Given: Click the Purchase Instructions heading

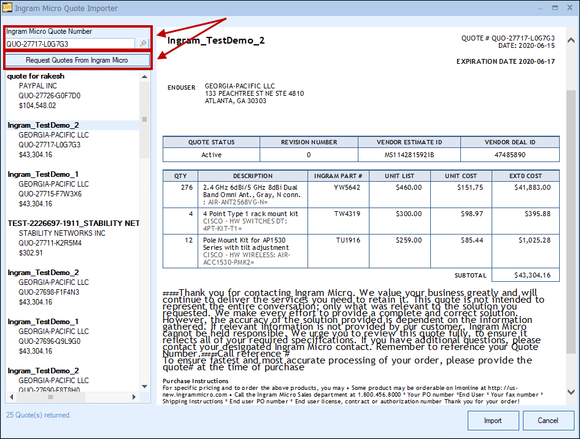Looking at the screenshot, I should [x=196, y=381].
